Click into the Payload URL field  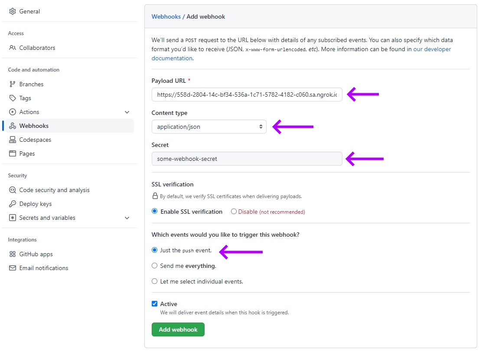[247, 95]
